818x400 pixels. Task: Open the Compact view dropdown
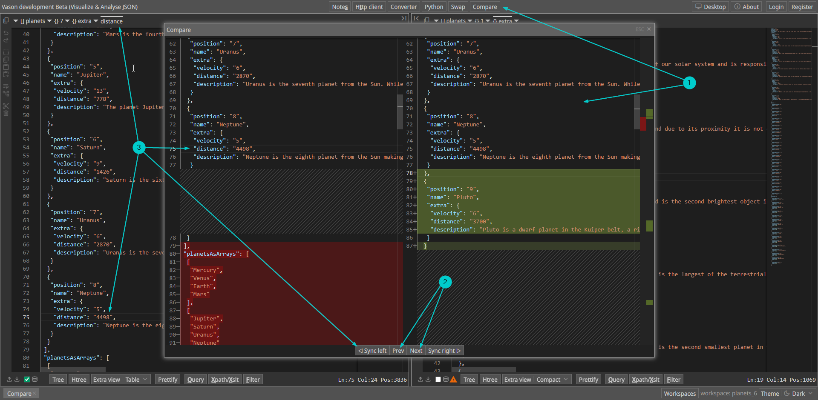pos(552,379)
